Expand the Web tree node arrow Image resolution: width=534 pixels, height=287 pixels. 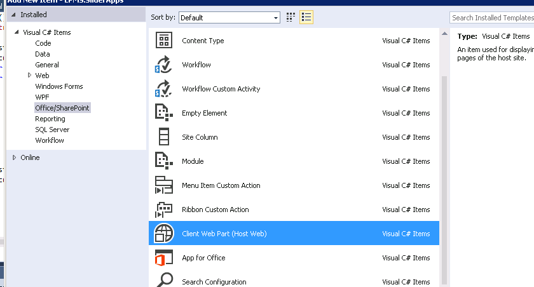coord(30,75)
